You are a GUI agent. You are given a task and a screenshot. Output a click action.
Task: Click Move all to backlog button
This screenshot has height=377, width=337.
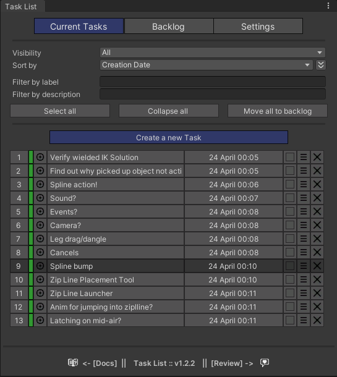pos(278,111)
